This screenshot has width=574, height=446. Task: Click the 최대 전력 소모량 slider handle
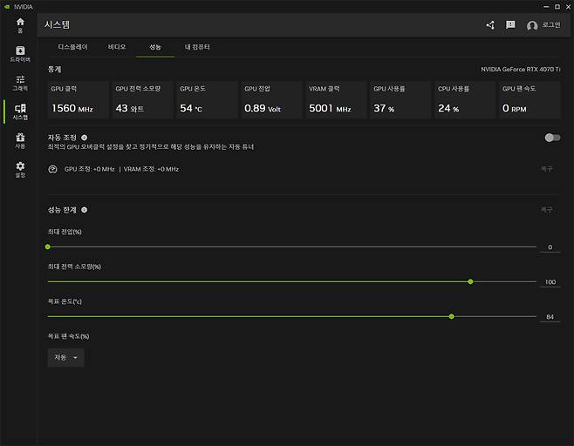[x=470, y=281]
